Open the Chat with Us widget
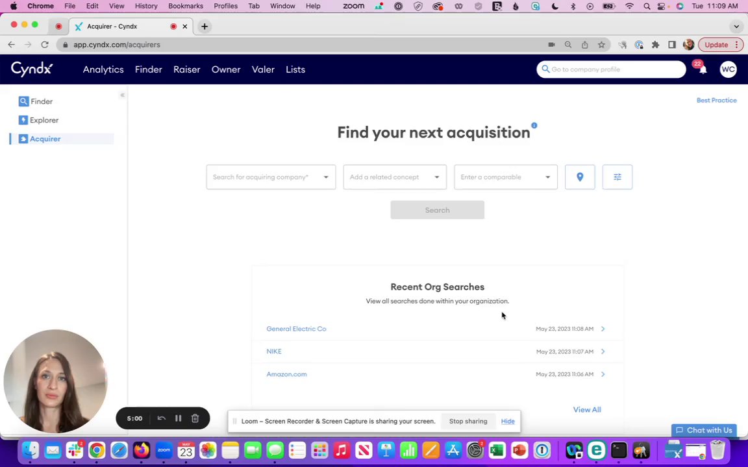This screenshot has width=748, height=467. tap(704, 430)
